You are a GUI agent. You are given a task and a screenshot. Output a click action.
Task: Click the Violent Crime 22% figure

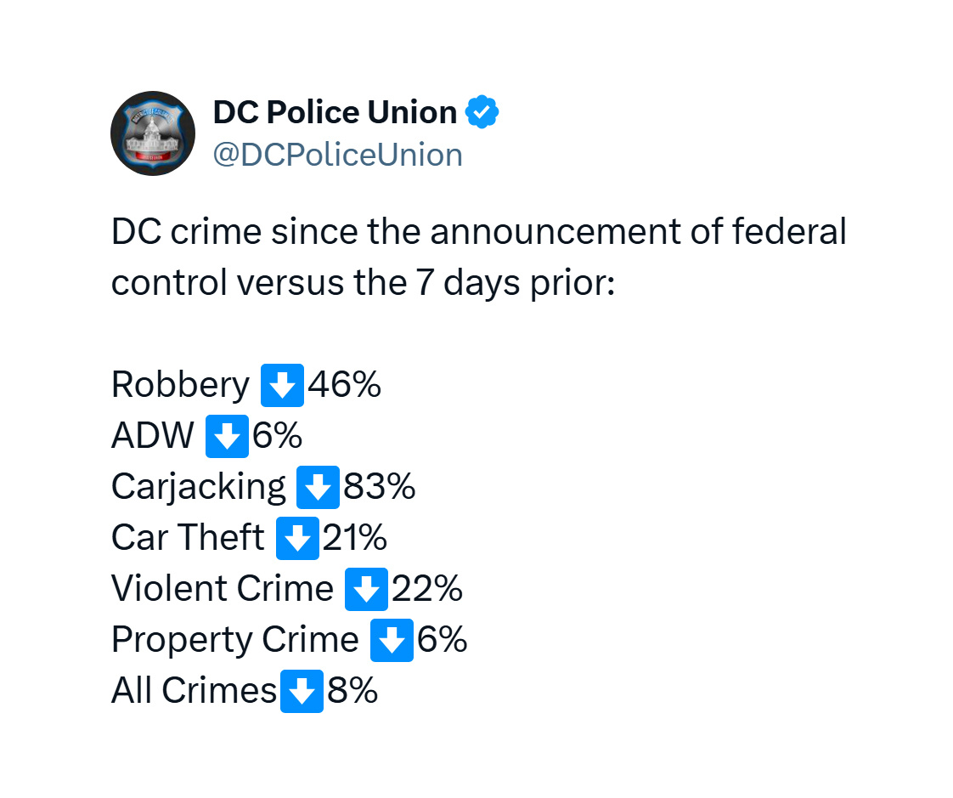[426, 589]
